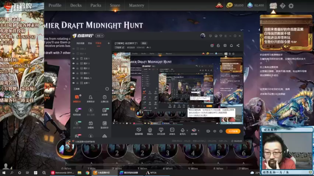Screen dimensions: 314x176
Task: Open Windows taskbar search
Action: click(12, 172)
